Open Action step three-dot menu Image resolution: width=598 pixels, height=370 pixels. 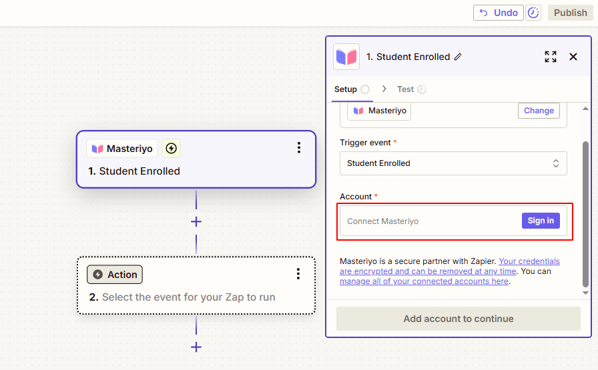[298, 273]
